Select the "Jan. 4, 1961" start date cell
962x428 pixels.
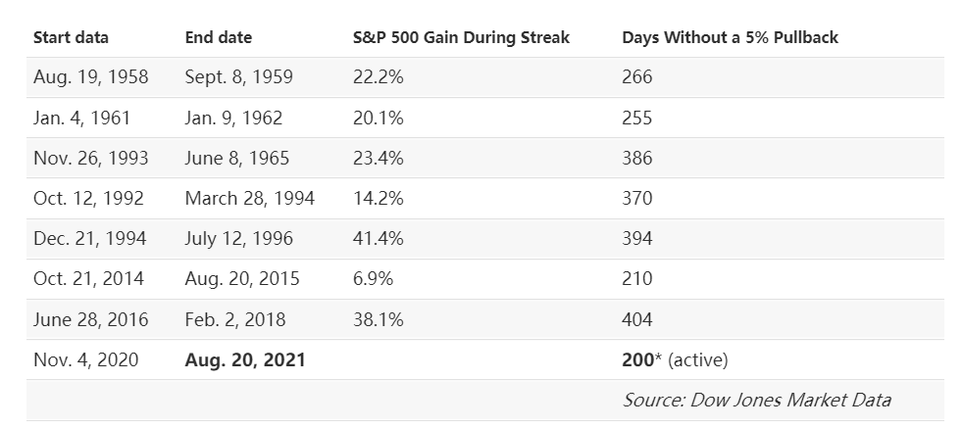[x=81, y=118]
